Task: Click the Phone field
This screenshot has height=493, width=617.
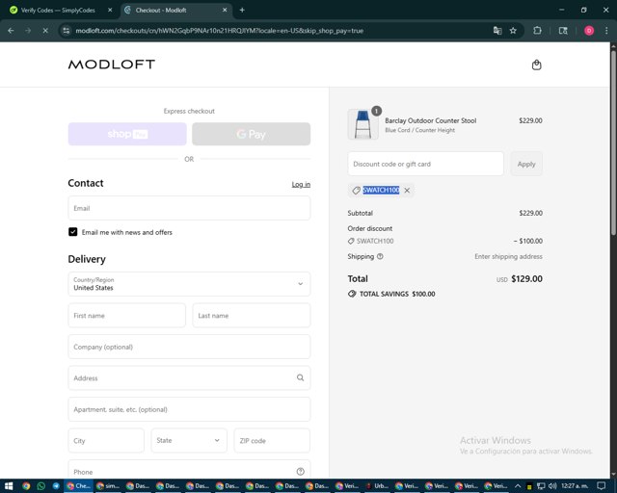Action: [x=189, y=470]
